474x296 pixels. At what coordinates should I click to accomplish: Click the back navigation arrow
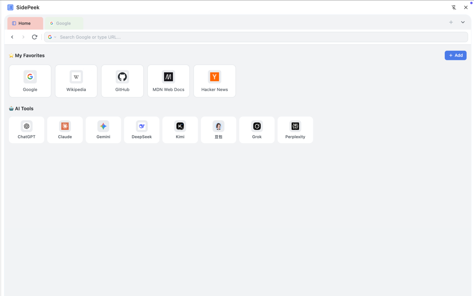point(12,37)
